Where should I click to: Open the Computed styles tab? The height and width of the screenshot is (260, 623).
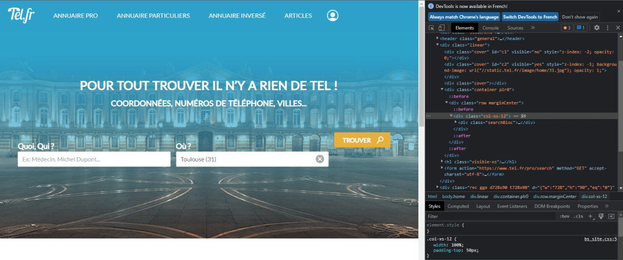tap(458, 206)
